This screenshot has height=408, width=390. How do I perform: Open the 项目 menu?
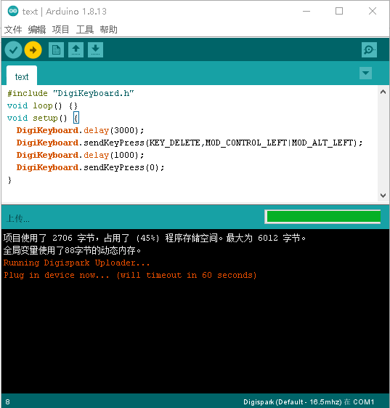[60, 29]
